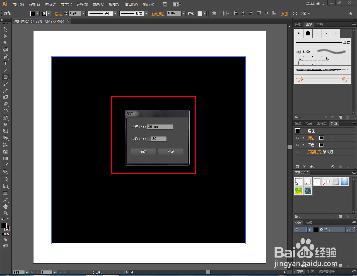The height and width of the screenshot is (276, 357).
Task: Reset to default fill and stroke
Action: tap(3, 220)
